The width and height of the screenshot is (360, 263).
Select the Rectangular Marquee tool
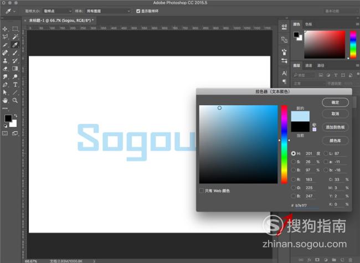click(15, 29)
